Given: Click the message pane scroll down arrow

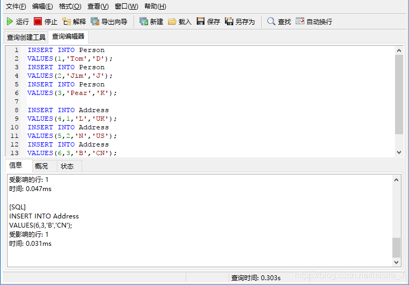Looking at the screenshot, I should [x=396, y=262].
